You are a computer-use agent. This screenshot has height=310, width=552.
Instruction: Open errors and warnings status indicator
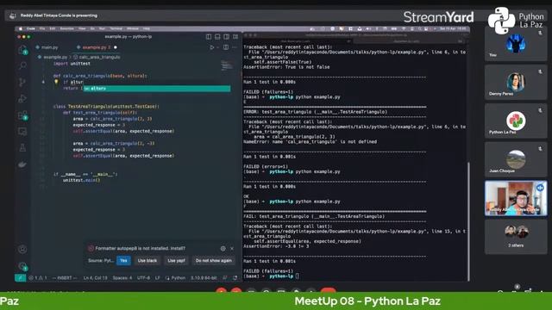(x=38, y=278)
